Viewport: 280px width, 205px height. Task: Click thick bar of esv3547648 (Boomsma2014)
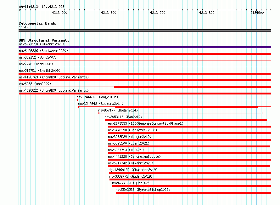coord(187,107)
